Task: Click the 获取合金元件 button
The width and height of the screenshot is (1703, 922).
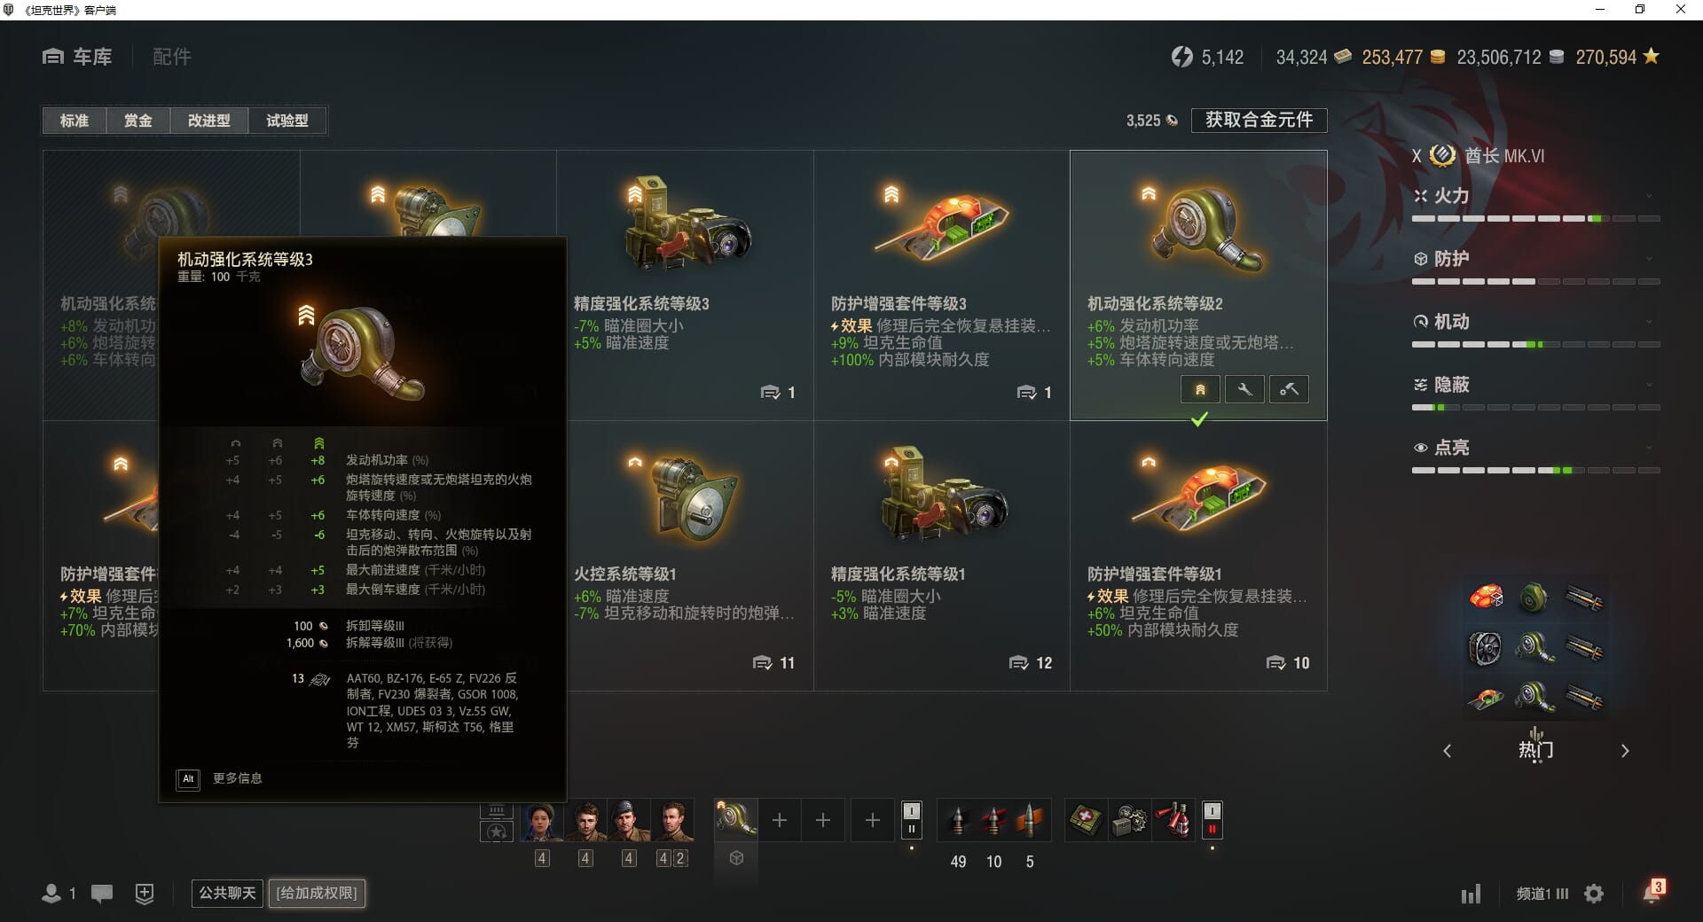Action: pos(1259,120)
